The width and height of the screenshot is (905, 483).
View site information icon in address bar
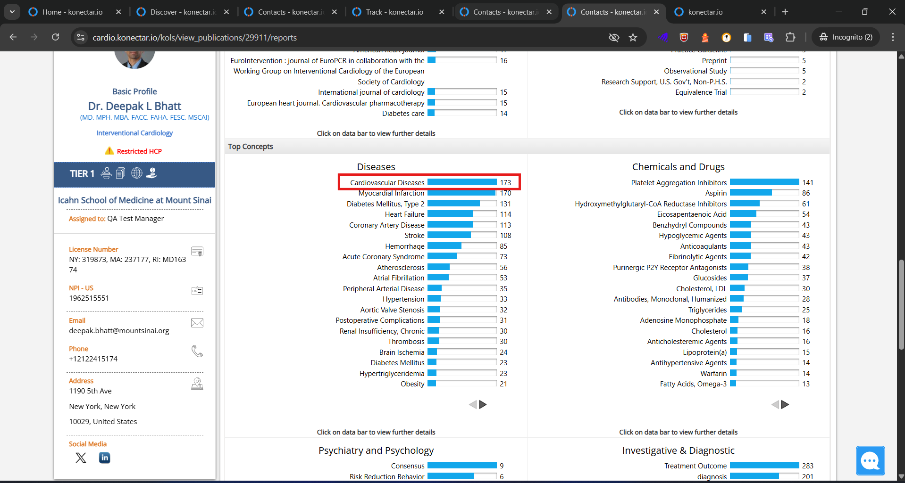click(x=81, y=37)
